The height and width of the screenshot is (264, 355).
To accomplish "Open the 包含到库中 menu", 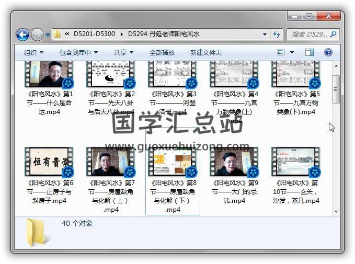I will [78, 52].
